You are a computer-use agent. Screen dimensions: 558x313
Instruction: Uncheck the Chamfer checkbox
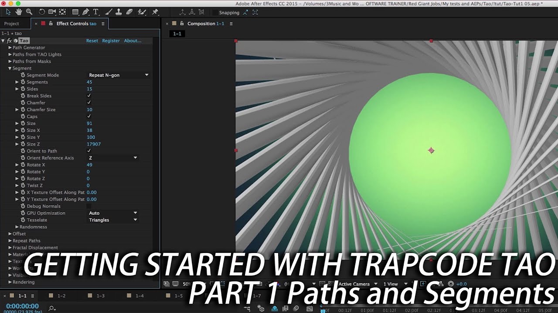click(89, 103)
